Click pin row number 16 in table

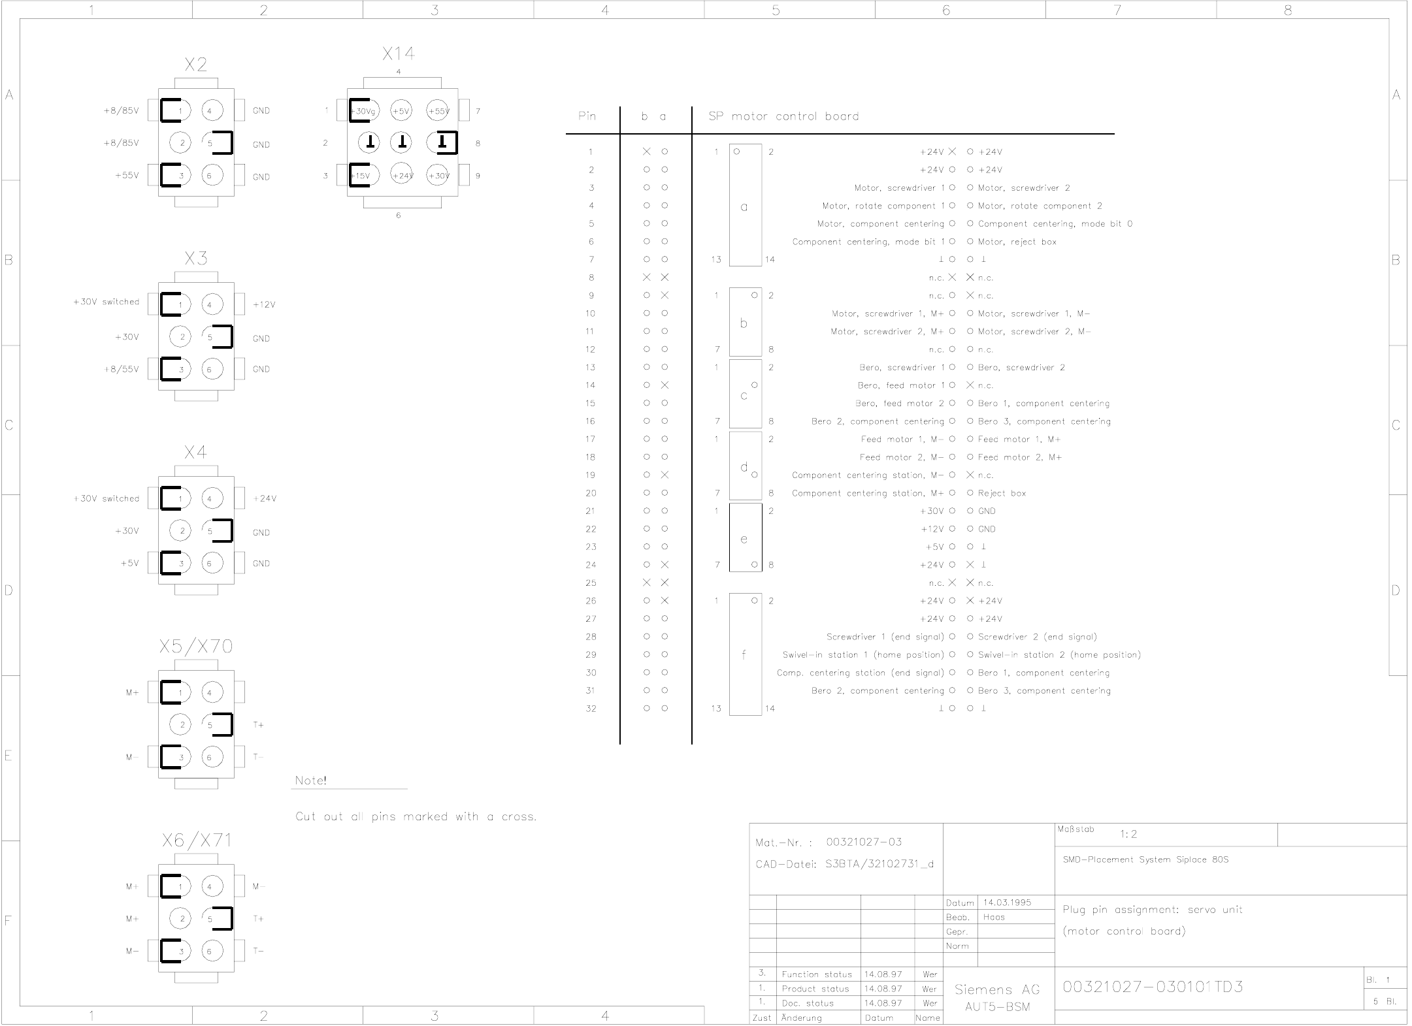591,421
